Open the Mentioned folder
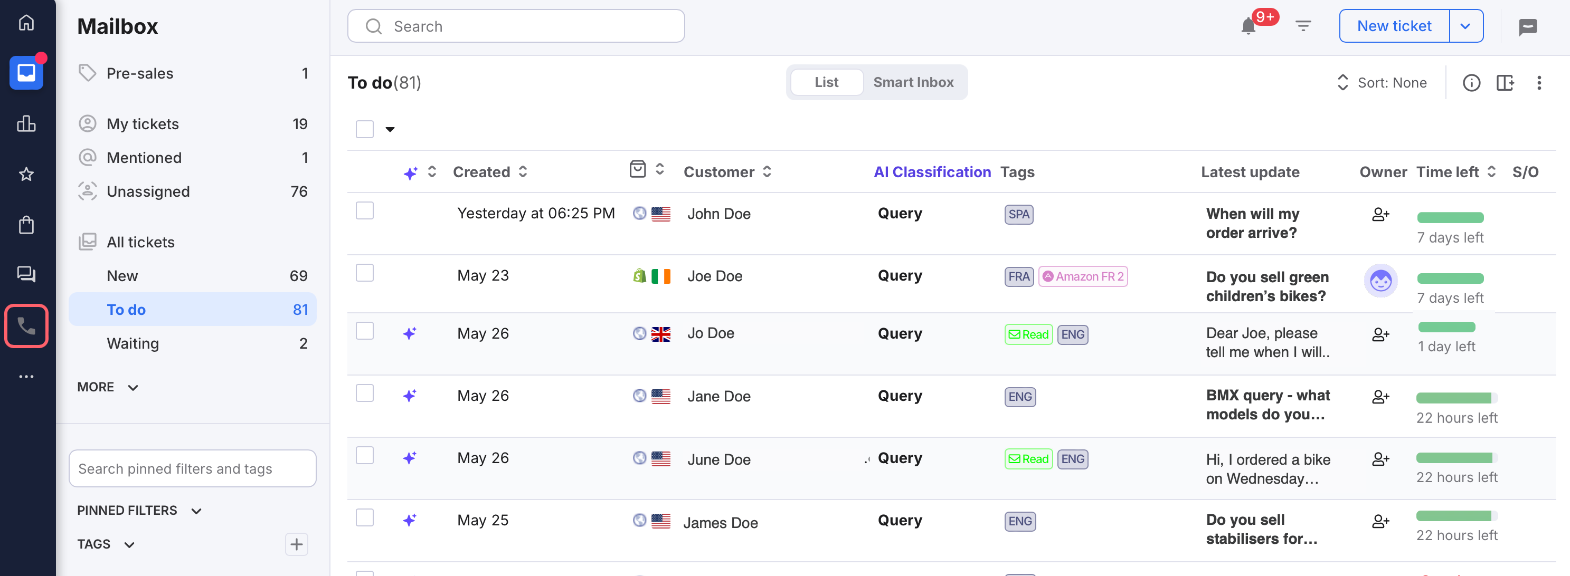 193,158
